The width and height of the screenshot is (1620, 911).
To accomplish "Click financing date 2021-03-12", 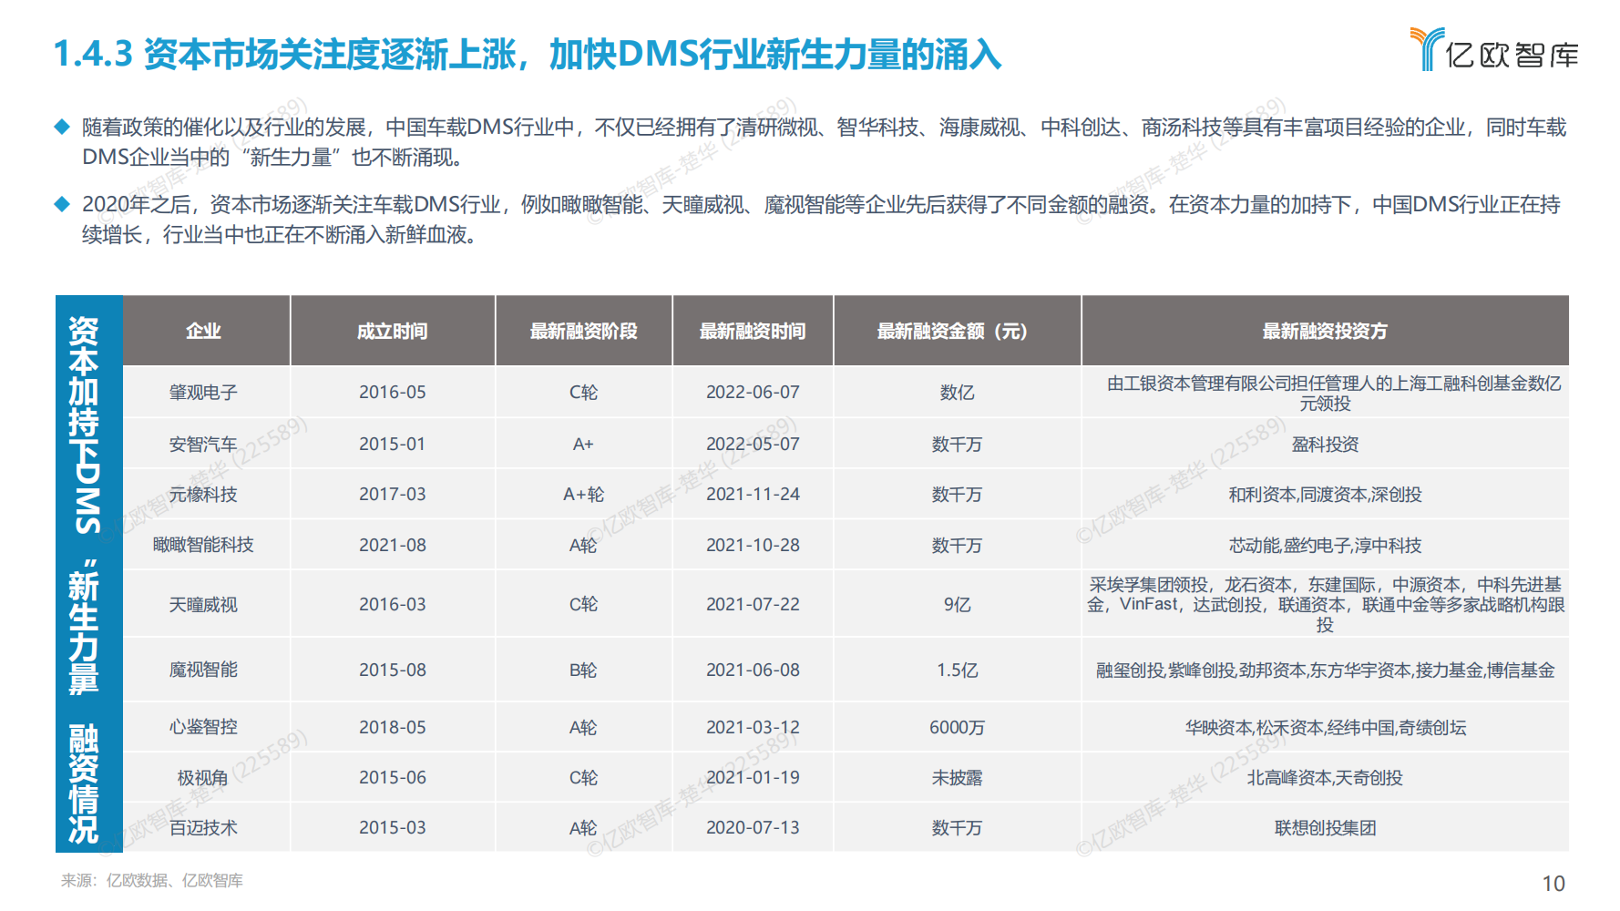I will coord(753,727).
